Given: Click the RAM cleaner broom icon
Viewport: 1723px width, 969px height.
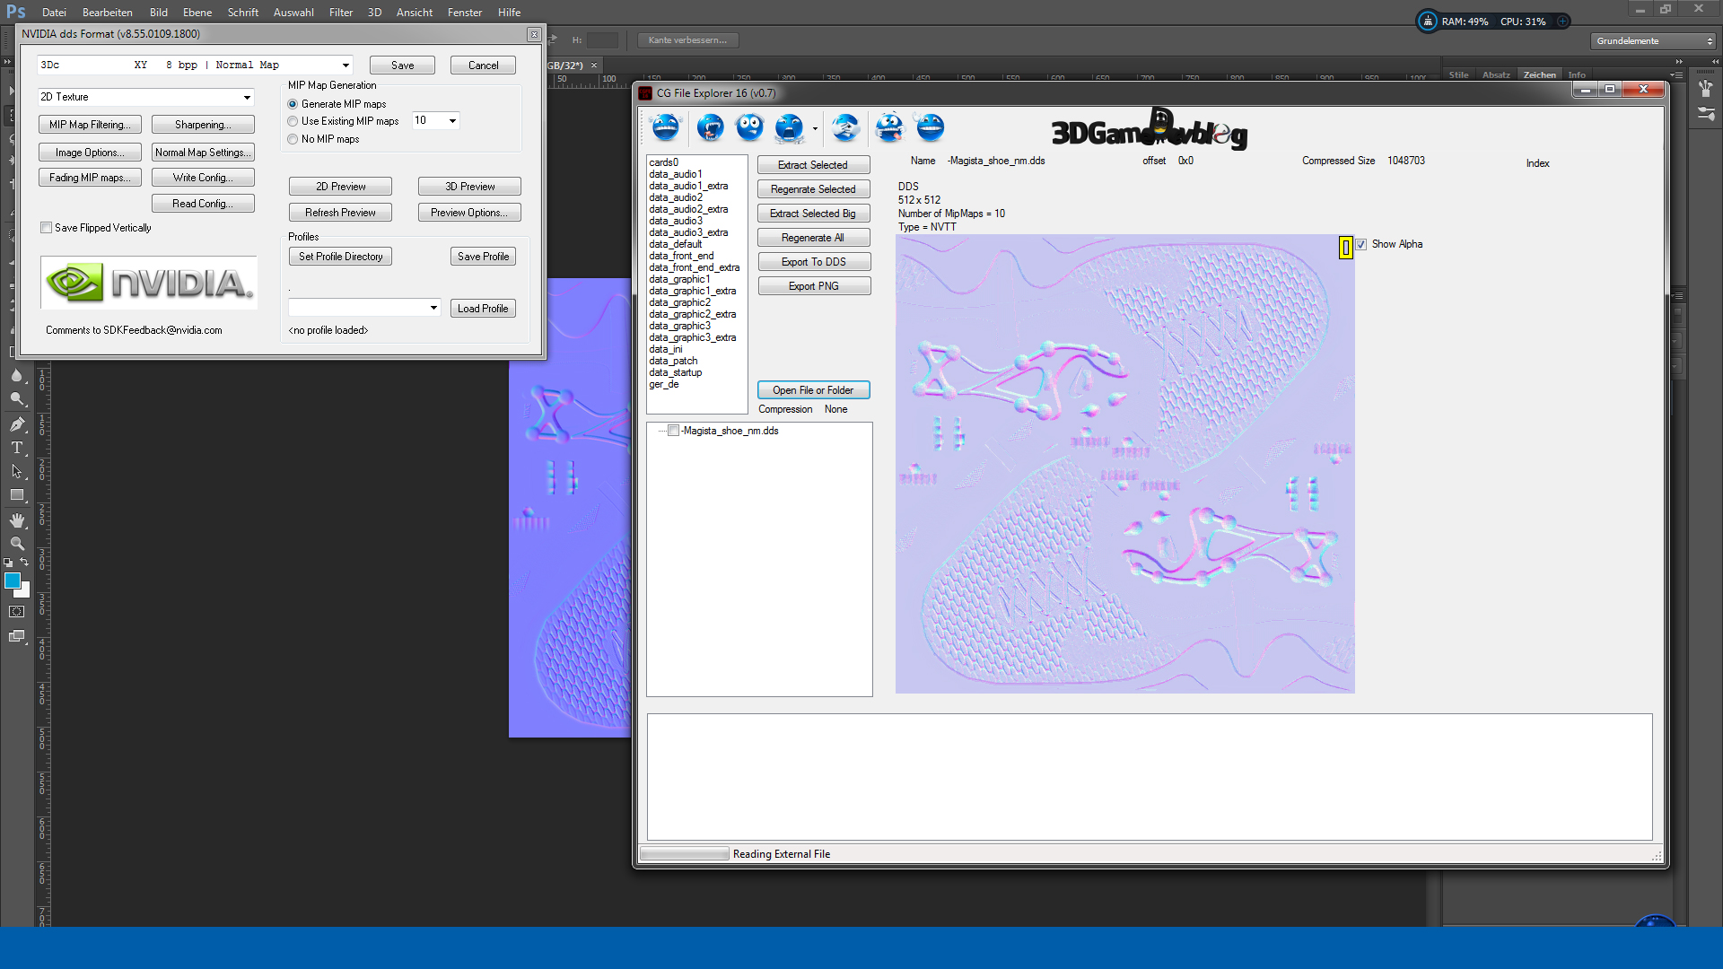Looking at the screenshot, I should pos(1427,22).
